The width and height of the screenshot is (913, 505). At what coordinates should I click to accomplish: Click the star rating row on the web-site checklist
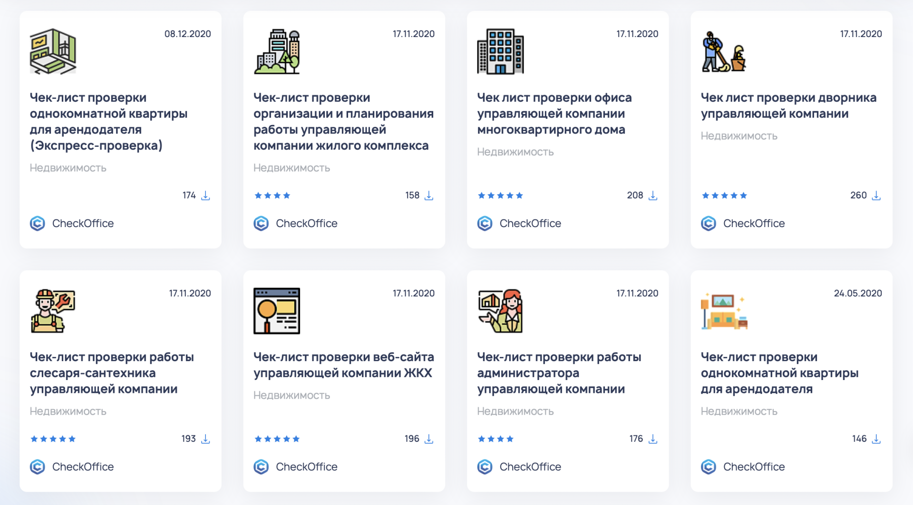point(277,439)
